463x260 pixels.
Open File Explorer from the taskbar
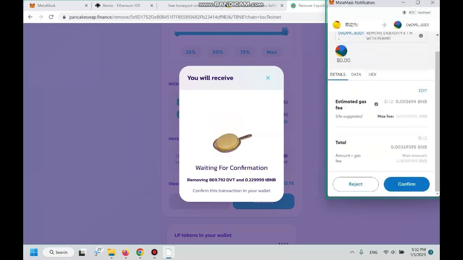[x=111, y=252]
